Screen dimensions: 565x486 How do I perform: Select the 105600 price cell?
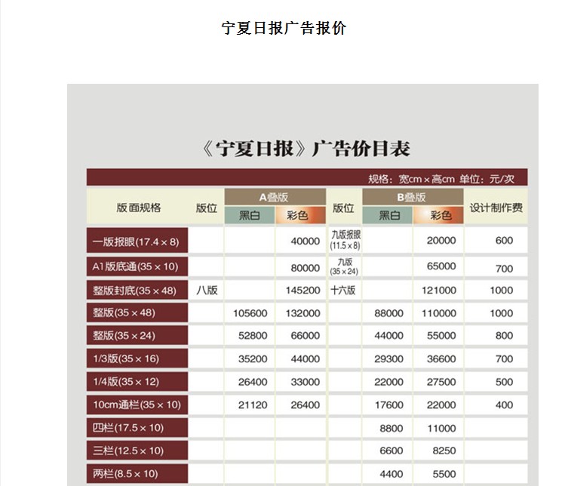251,313
